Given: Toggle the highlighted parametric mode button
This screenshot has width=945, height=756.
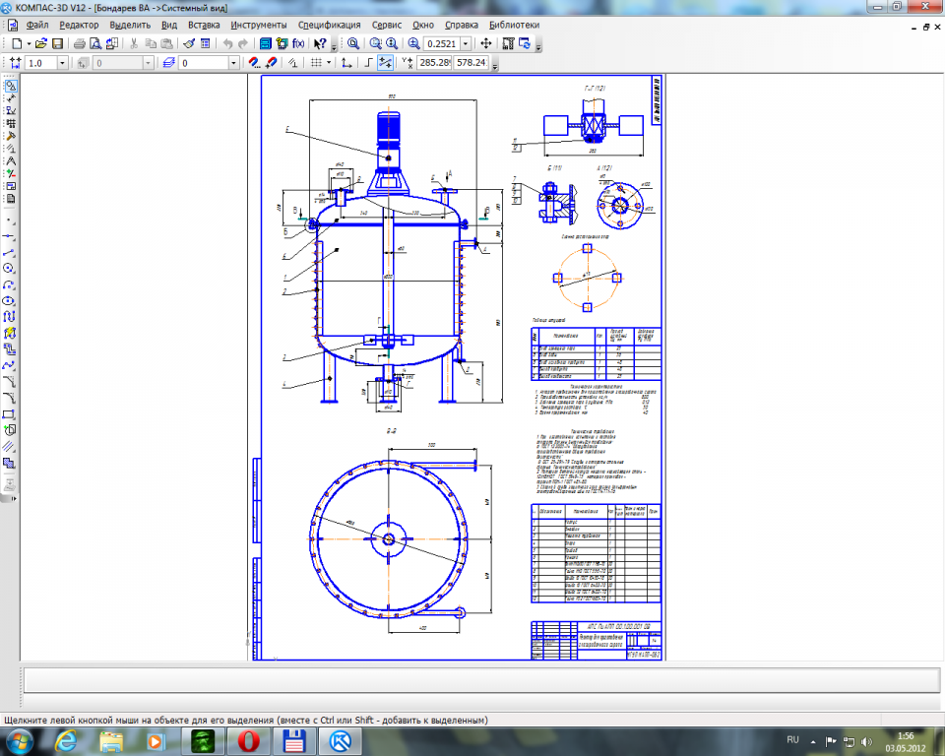Looking at the screenshot, I should [385, 63].
